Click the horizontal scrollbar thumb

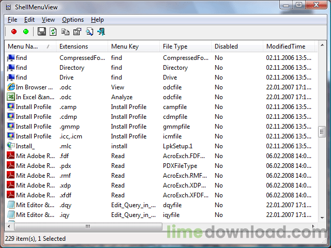88,226
